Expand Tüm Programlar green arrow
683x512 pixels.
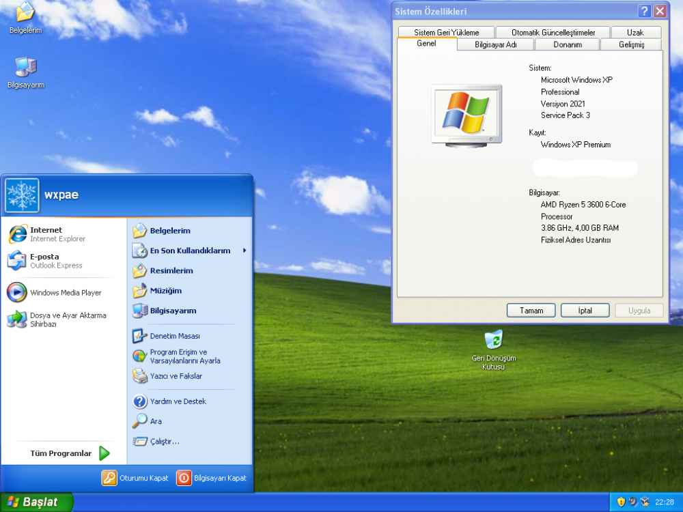[x=104, y=453]
